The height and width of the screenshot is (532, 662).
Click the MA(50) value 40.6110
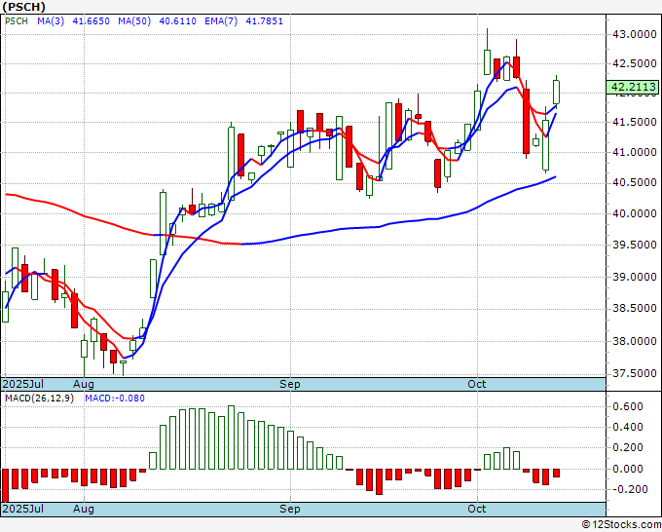[x=177, y=21]
